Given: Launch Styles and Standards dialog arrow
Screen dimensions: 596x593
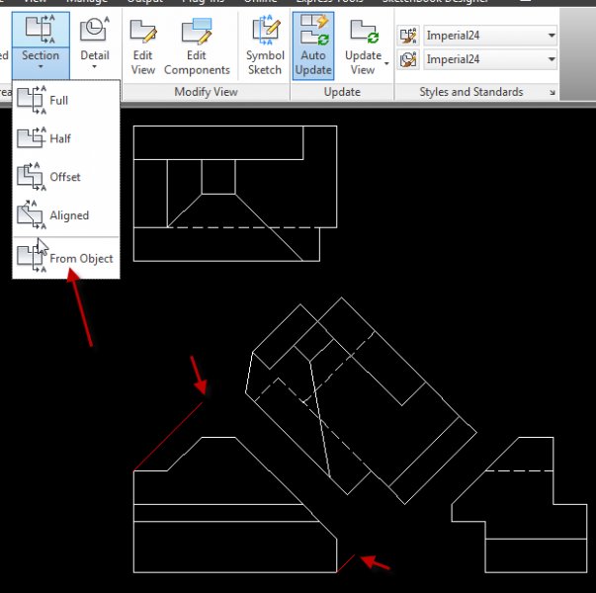Looking at the screenshot, I should coord(552,92).
